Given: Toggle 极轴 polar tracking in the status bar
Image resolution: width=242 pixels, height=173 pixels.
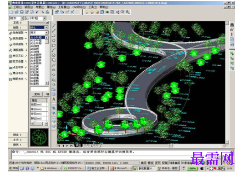Looking at the screenshot, I should click(x=165, y=162).
